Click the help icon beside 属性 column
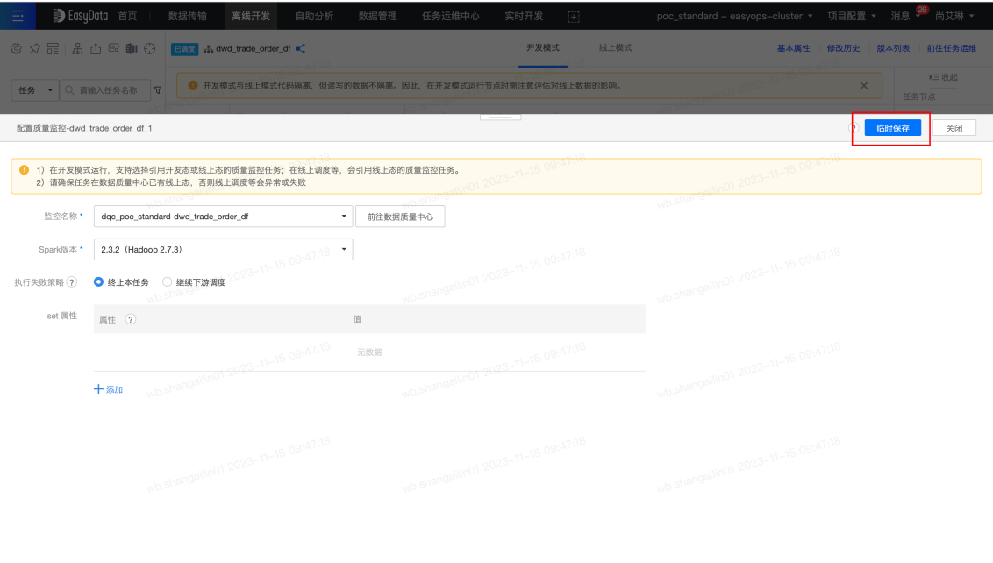Viewport: 993px width, 563px height. coord(131,320)
